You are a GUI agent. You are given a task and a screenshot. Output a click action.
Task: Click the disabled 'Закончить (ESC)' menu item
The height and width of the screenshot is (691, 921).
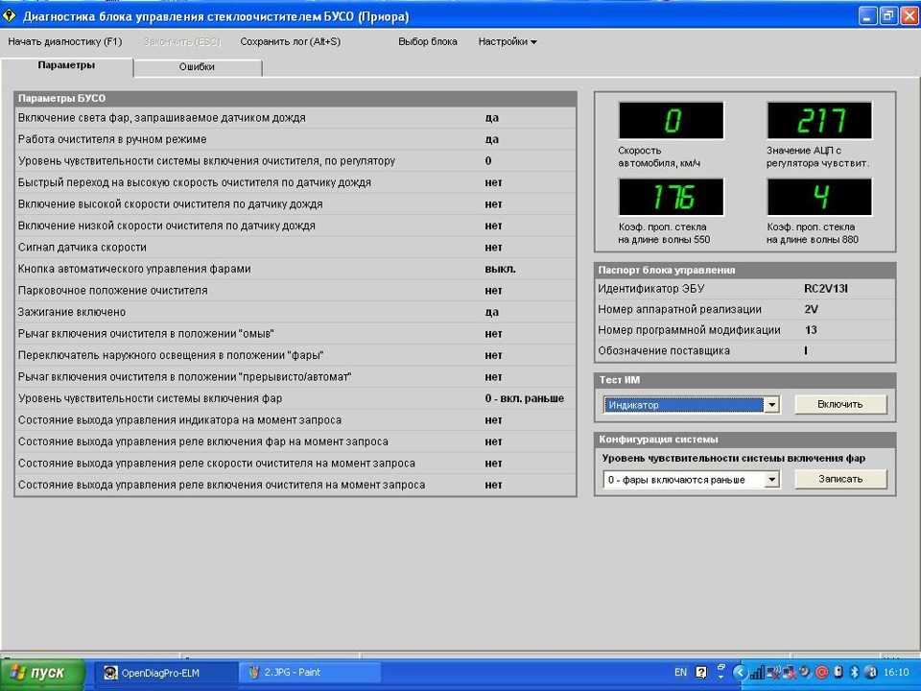[x=181, y=41]
